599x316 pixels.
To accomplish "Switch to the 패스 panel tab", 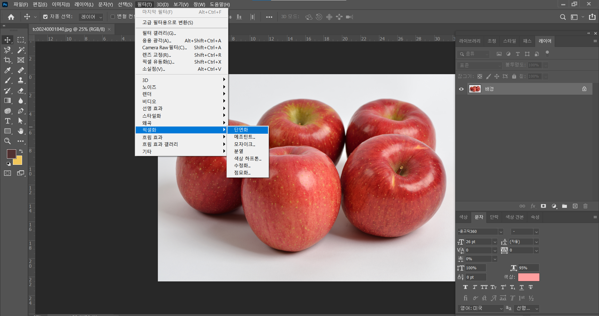I will point(527,41).
